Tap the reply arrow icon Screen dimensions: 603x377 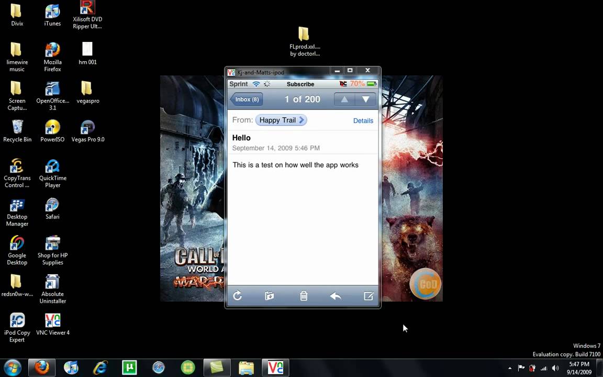(336, 295)
